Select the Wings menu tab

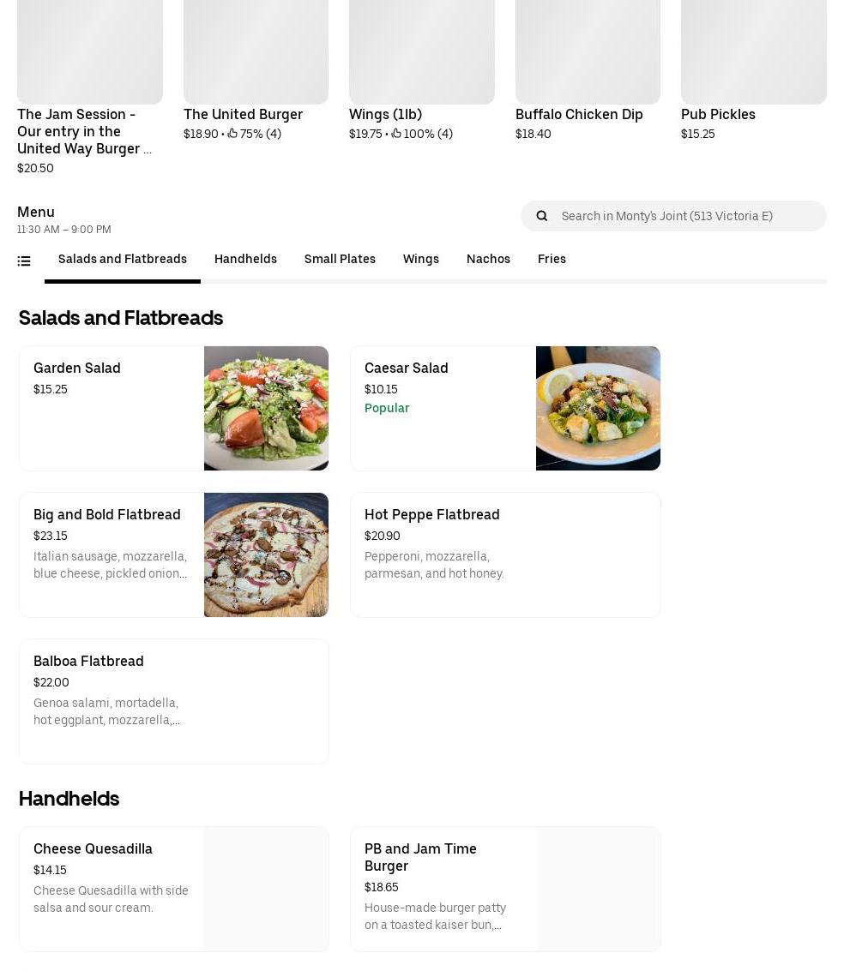(421, 259)
